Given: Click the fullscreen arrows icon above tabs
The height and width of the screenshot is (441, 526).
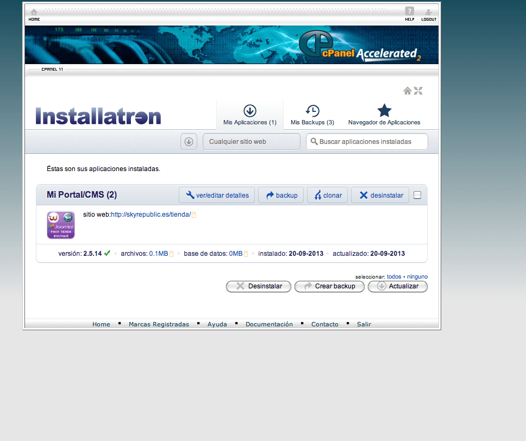Looking at the screenshot, I should 418,91.
